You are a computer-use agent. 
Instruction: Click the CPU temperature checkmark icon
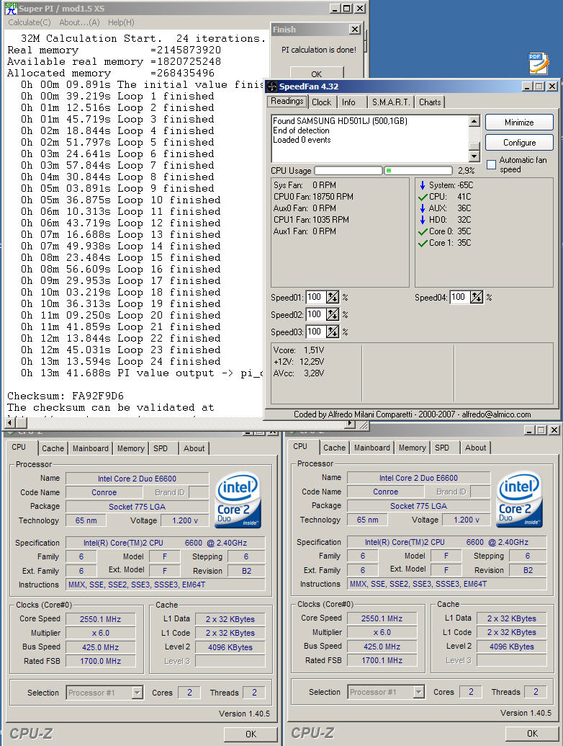pos(423,197)
